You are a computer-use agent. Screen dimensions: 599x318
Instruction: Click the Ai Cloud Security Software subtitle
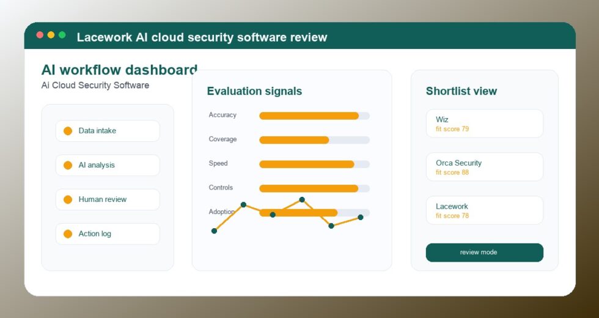coord(95,85)
